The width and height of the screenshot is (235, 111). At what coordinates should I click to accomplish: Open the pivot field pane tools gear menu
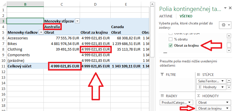(x=225, y=25)
